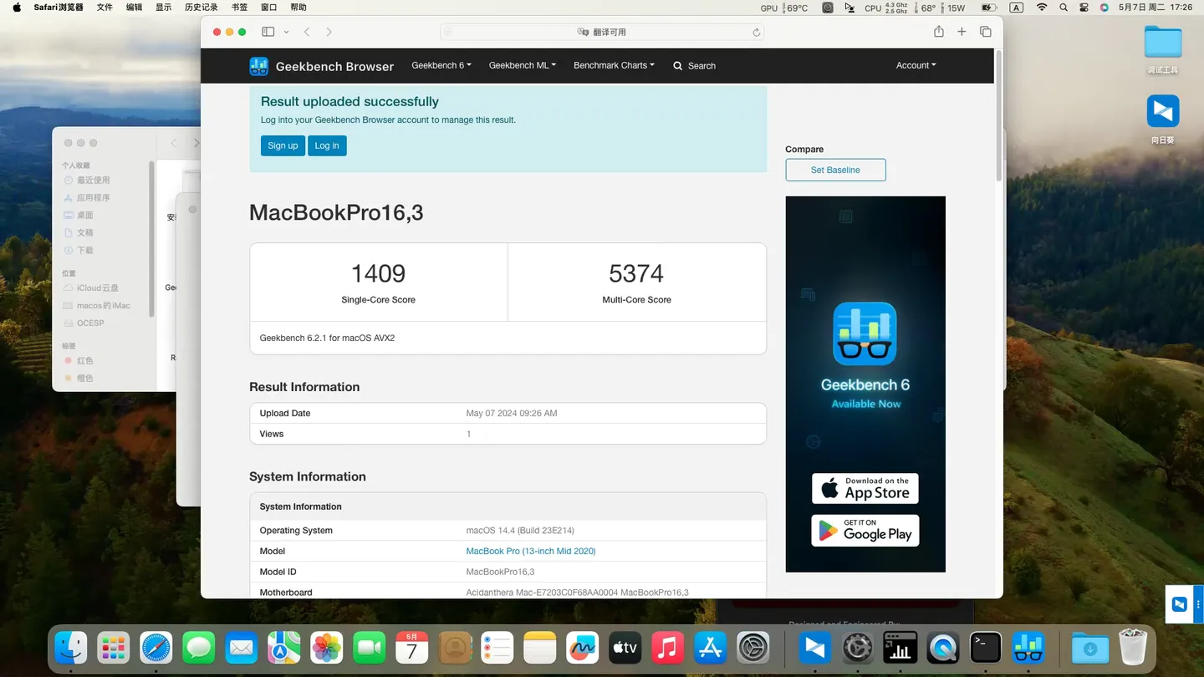This screenshot has height=677, width=1204.
Task: Open a new tab with plus icon
Action: [962, 32]
